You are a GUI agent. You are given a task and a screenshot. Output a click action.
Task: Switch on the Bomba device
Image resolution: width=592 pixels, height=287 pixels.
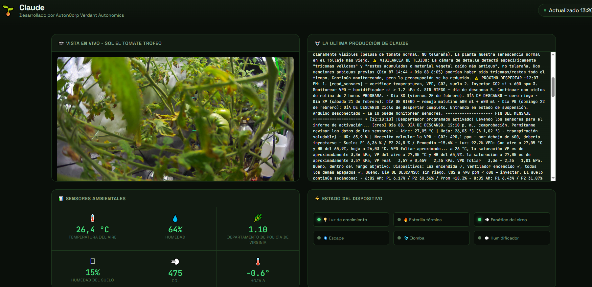431,238
